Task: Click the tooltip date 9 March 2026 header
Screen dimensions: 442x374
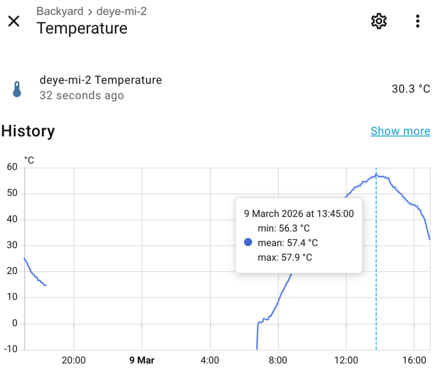Action: coord(298,214)
